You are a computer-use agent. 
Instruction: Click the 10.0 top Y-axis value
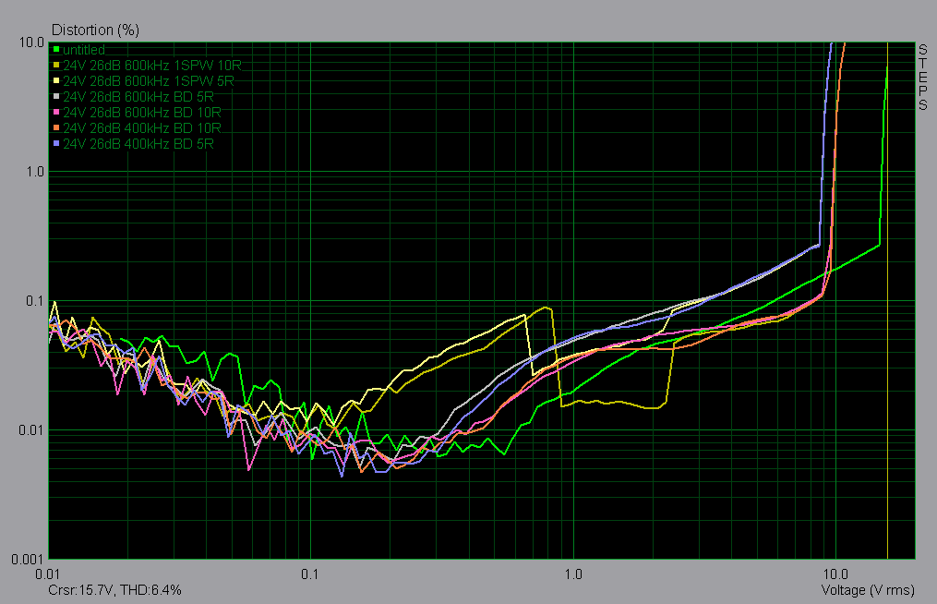pyautogui.click(x=31, y=42)
